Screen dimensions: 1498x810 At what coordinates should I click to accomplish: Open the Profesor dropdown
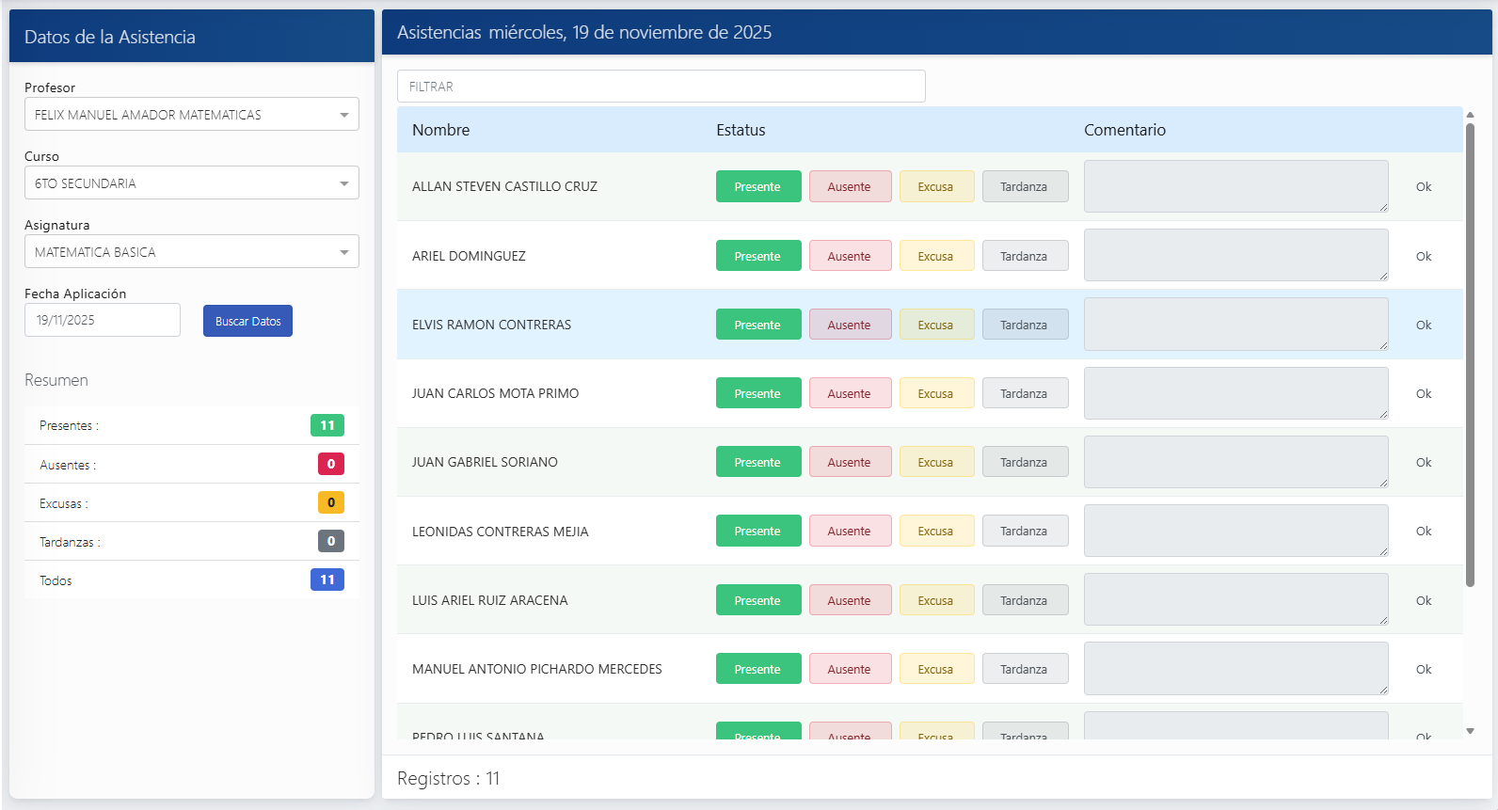coord(191,115)
